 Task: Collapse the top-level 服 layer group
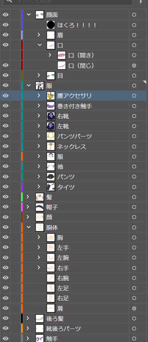(x=28, y=86)
